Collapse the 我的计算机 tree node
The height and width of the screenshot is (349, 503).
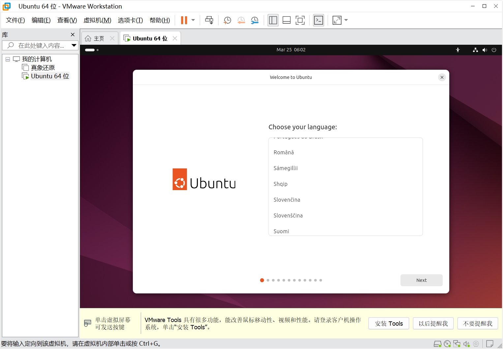(x=8, y=59)
